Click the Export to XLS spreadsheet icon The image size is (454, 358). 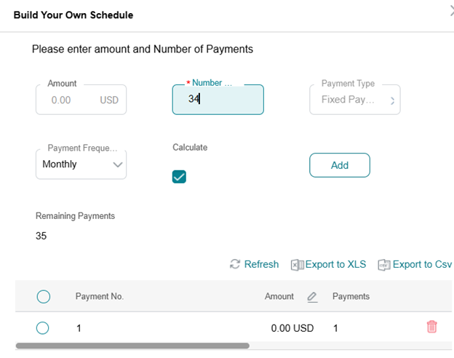click(x=297, y=265)
